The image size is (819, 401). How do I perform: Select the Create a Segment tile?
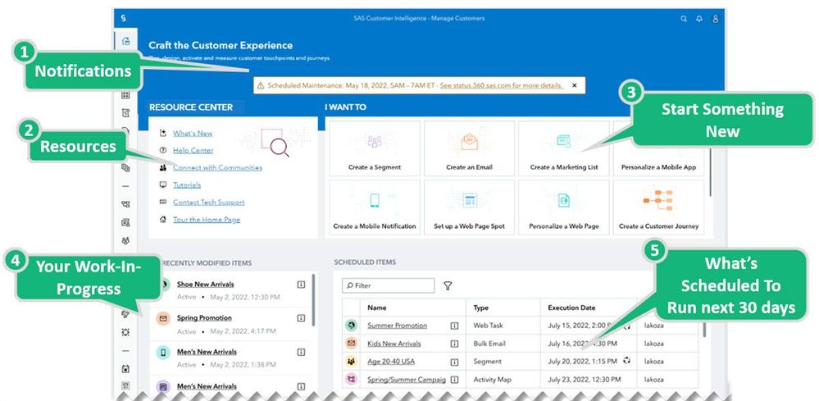[374, 148]
